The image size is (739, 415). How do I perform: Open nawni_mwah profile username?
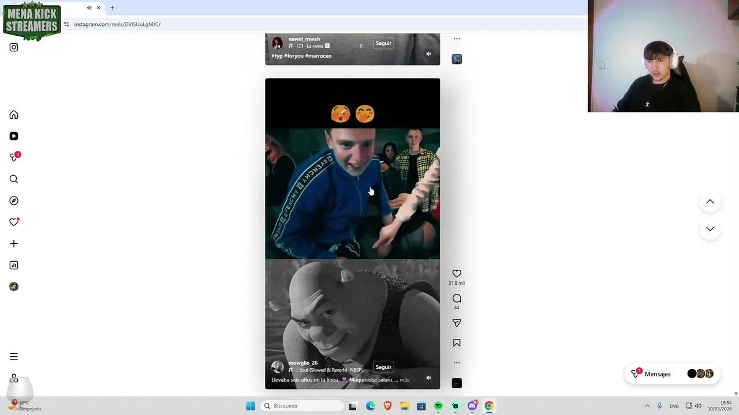point(304,39)
